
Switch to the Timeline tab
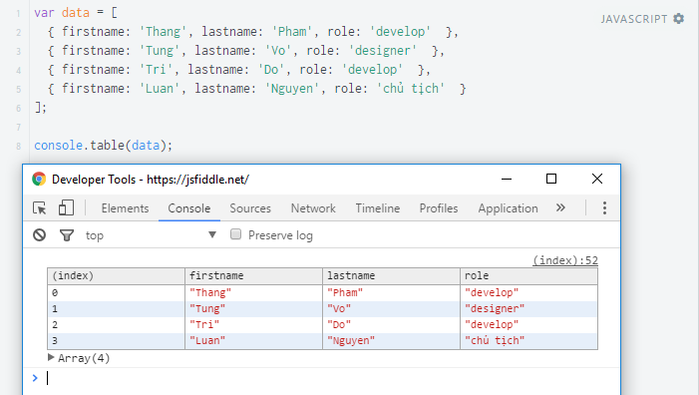coord(378,208)
